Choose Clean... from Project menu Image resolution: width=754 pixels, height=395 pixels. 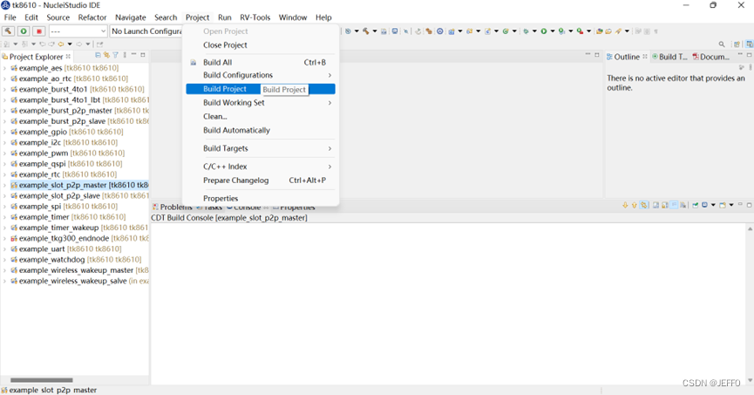pyautogui.click(x=261, y=117)
